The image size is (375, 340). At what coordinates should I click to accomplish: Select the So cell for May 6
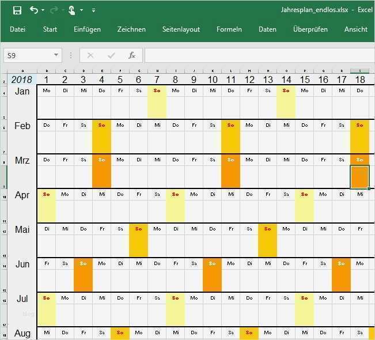click(x=138, y=229)
